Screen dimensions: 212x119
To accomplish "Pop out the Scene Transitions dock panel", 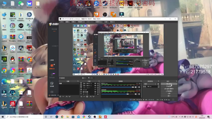I will [158, 81].
